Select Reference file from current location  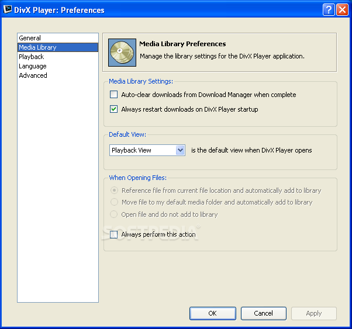click(114, 191)
